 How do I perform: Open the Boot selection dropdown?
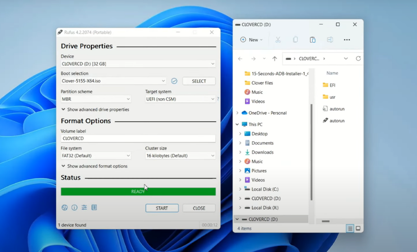(x=114, y=81)
